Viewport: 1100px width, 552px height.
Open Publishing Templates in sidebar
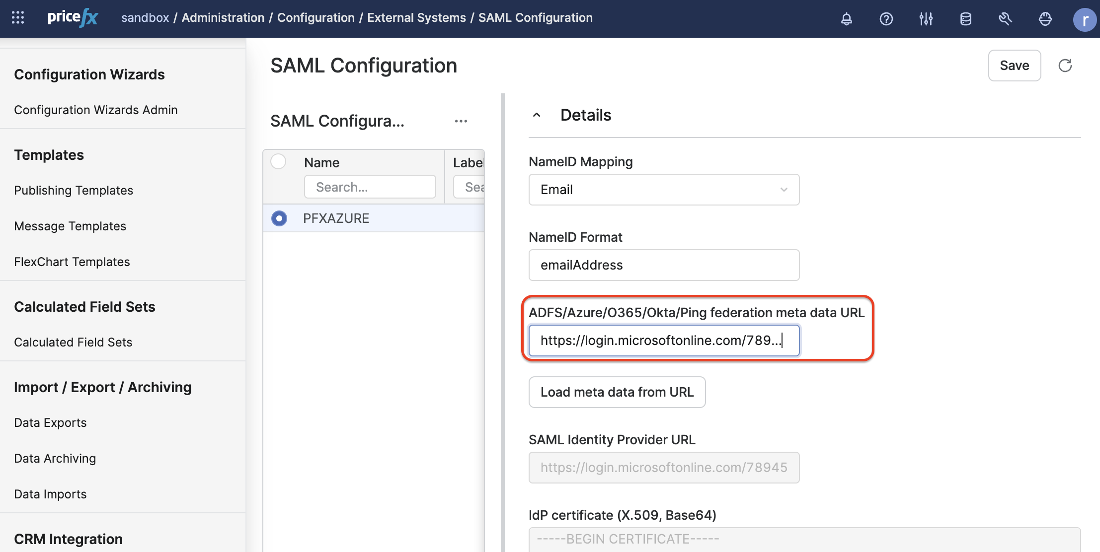click(74, 191)
